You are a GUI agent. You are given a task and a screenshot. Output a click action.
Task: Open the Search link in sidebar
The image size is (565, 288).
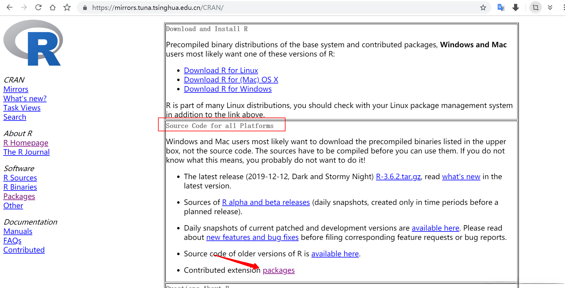coord(15,117)
